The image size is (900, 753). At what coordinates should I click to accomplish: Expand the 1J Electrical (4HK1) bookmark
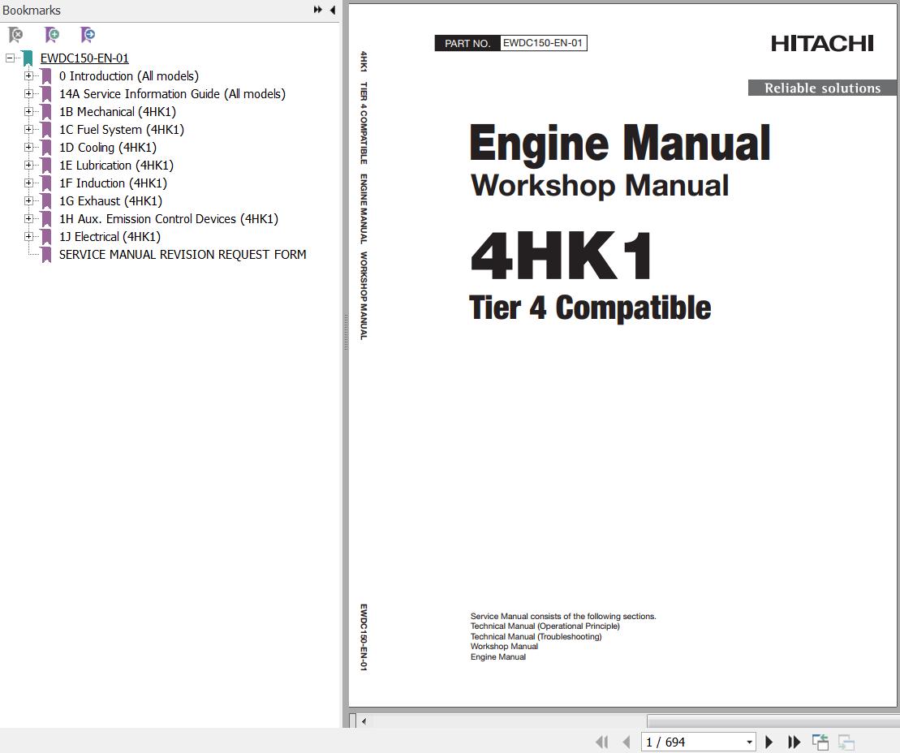coord(28,236)
